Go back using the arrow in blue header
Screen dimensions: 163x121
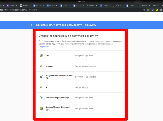pos(32,25)
